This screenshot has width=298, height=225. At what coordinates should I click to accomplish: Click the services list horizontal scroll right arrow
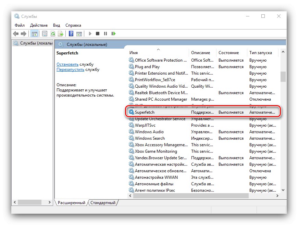click(277, 196)
